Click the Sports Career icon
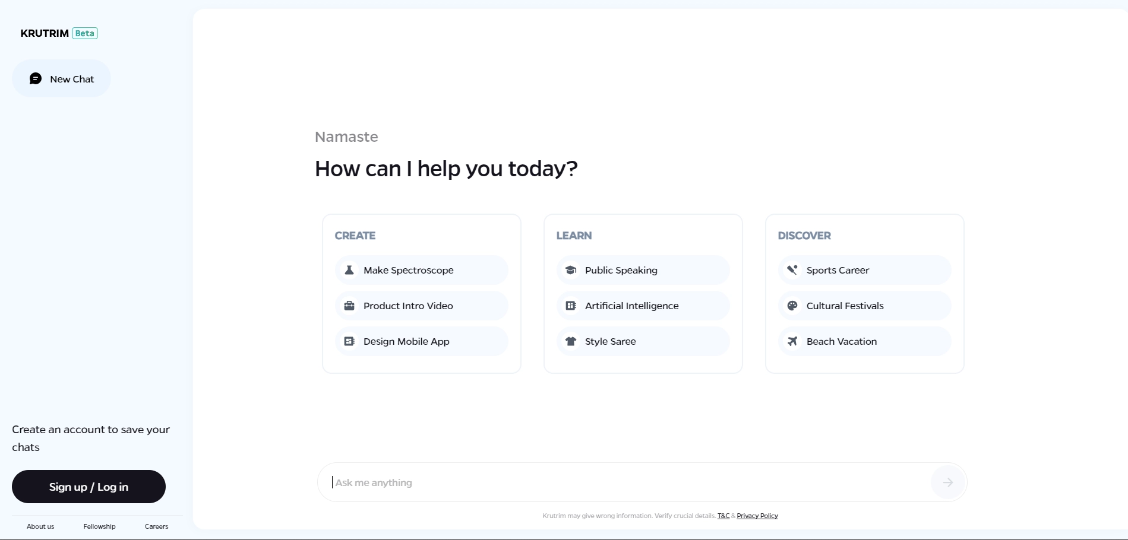The height and width of the screenshot is (540, 1128). pyautogui.click(x=792, y=270)
